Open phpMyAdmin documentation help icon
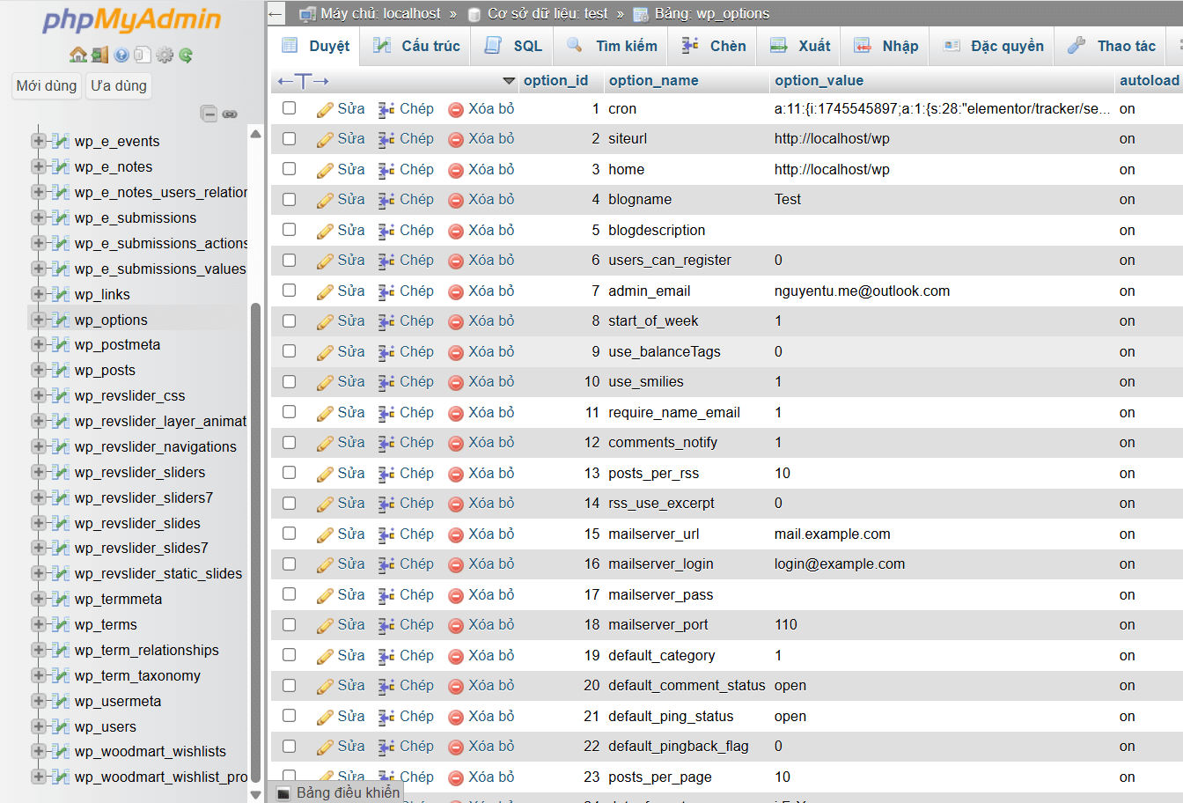The width and height of the screenshot is (1183, 803). click(x=121, y=55)
